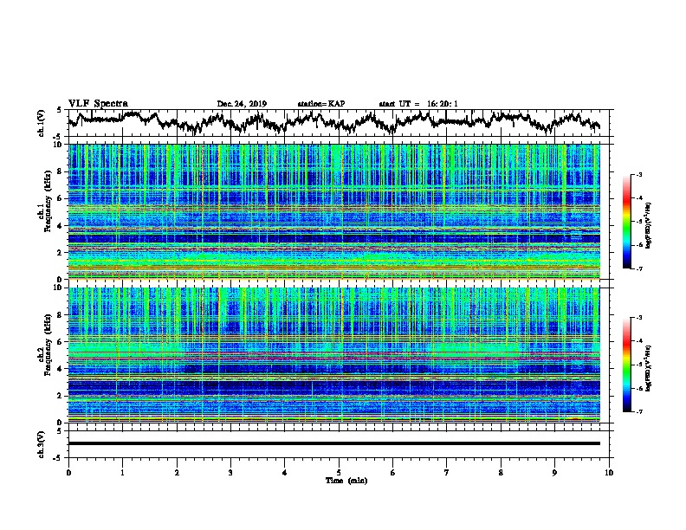Viewport: 686px width, 530px height.
Task: Click the "VLF Spectra" plot title
Action: (x=98, y=104)
